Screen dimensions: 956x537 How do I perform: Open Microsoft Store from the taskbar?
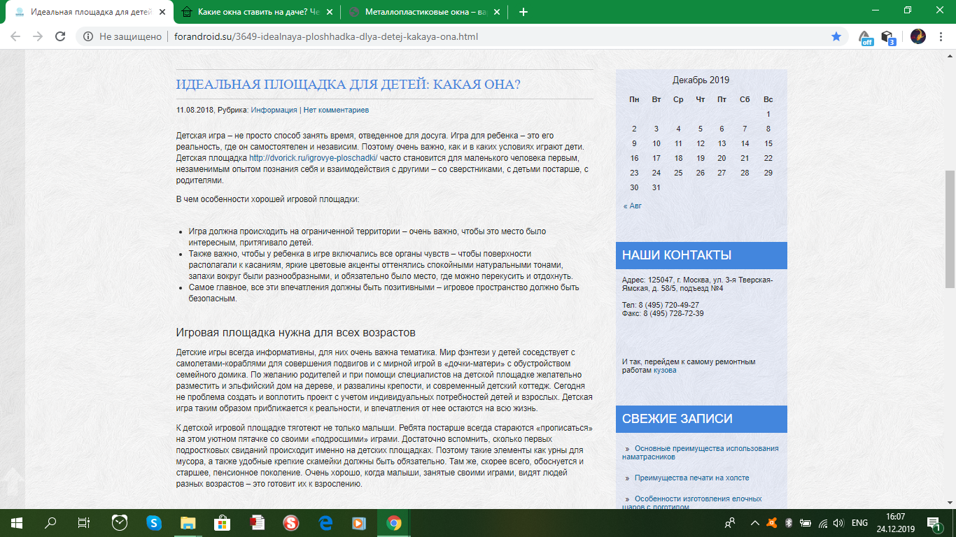(x=223, y=522)
